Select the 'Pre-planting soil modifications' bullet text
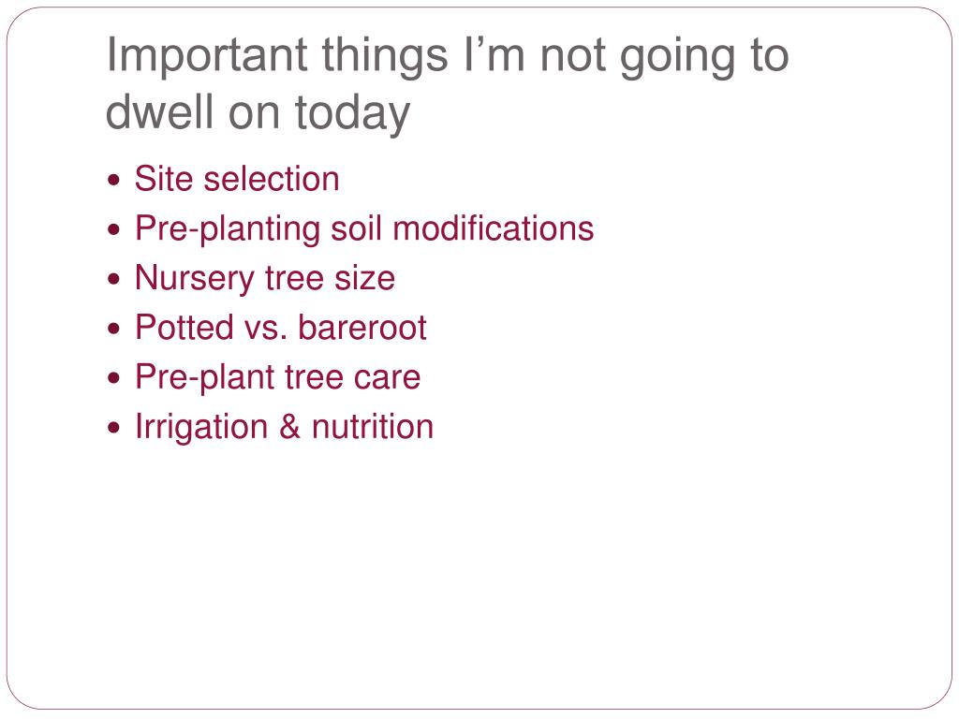This screenshot has height=719, width=959. pyautogui.click(x=364, y=230)
